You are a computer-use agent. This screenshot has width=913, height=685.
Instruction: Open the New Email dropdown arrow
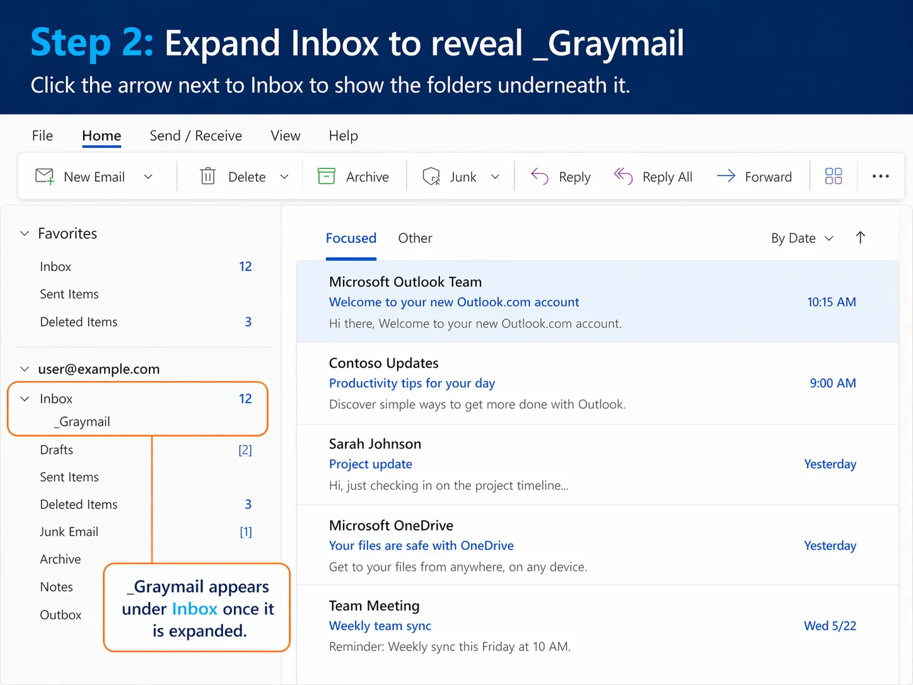tap(148, 177)
